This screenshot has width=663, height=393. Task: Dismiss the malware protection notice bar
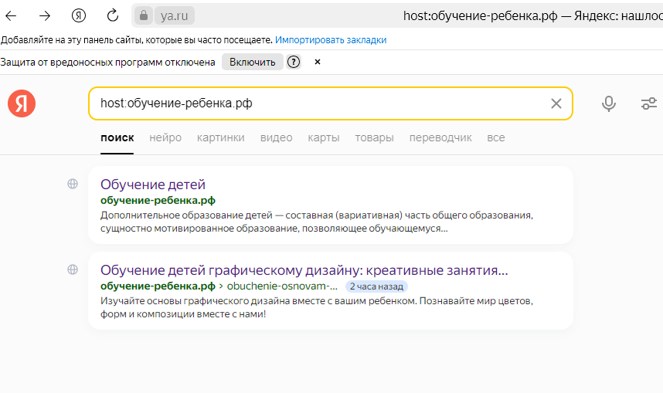coord(318,62)
